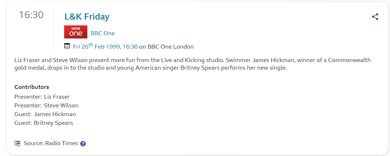Click the 'Guest:' label beside Britney Spears

click(x=23, y=123)
